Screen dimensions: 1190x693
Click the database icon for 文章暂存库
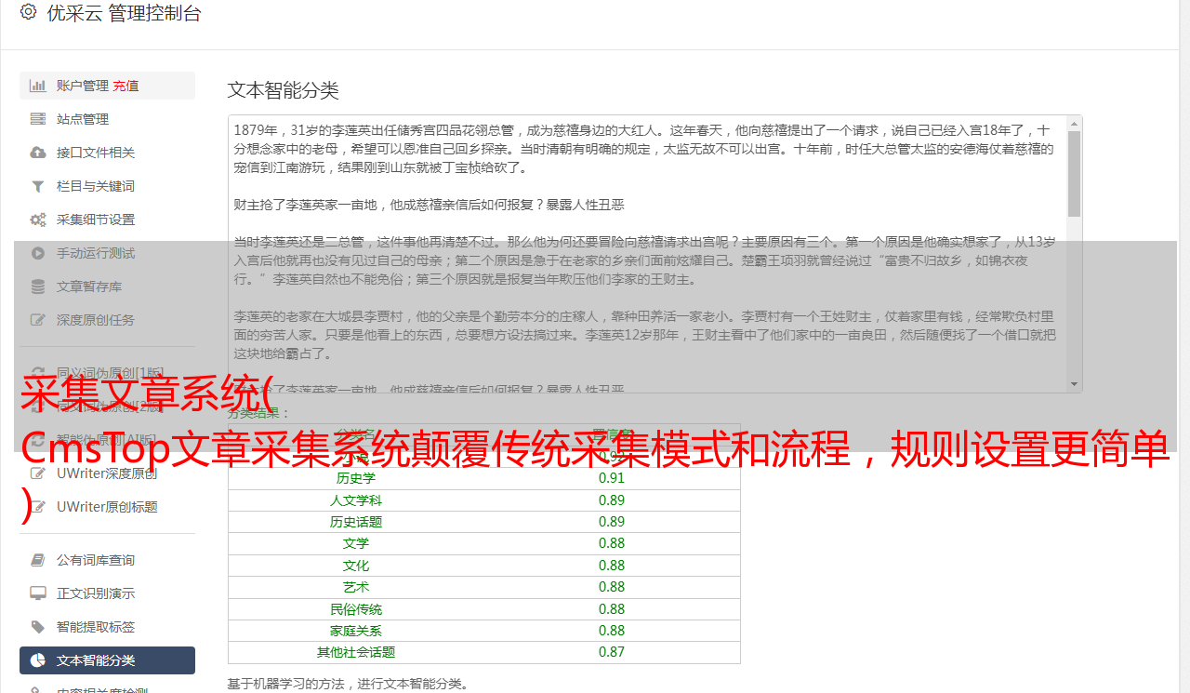38,287
